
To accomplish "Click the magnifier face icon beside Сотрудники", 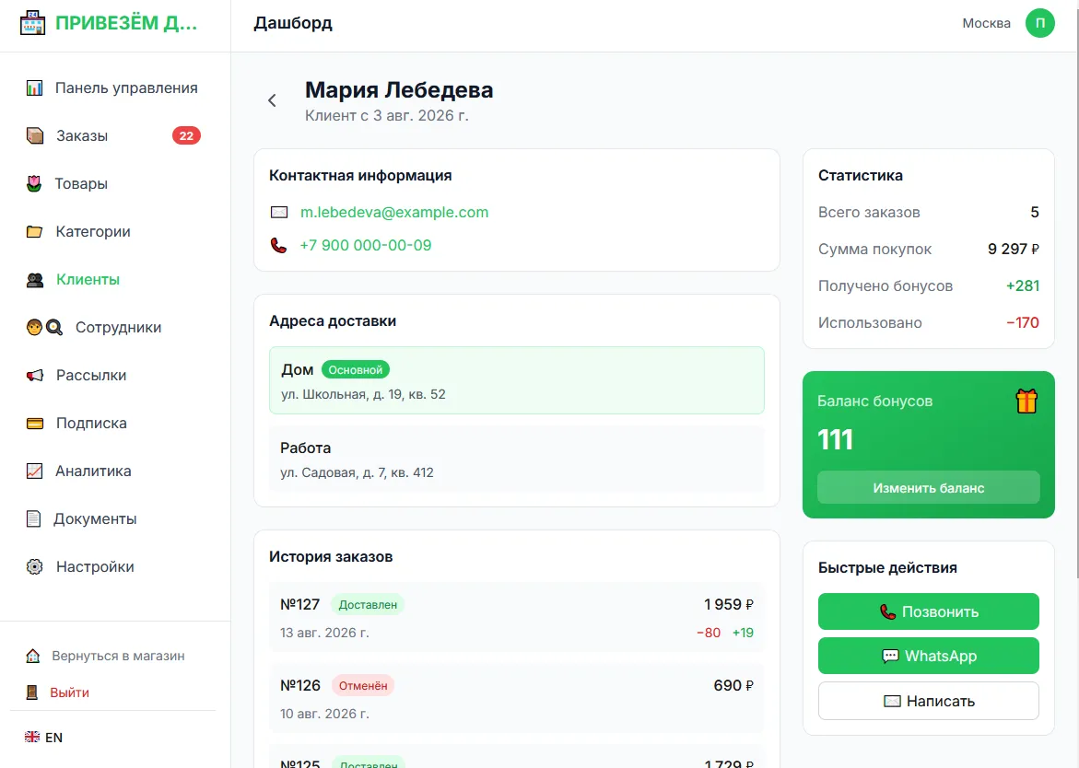I will point(45,327).
